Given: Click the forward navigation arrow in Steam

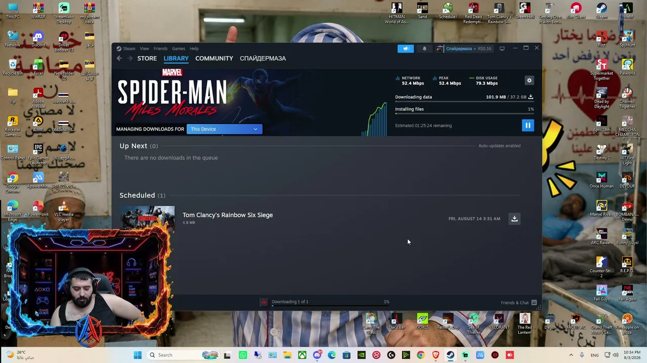Looking at the screenshot, I should pyautogui.click(x=129, y=58).
